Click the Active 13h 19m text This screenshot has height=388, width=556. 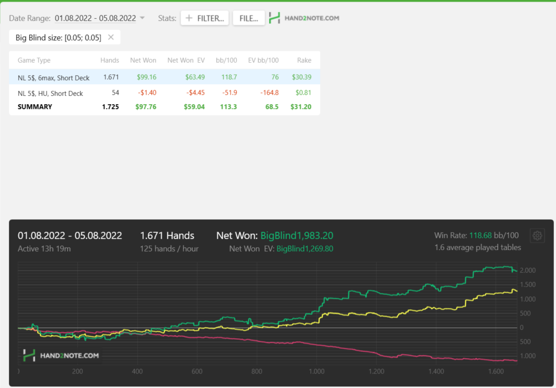tap(44, 249)
